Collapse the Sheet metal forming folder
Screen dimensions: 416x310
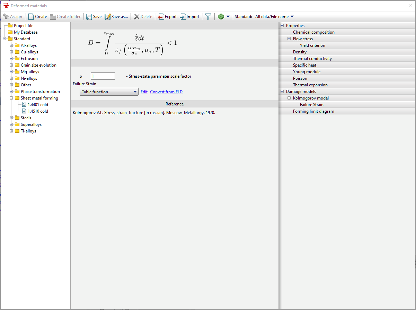tap(11, 98)
